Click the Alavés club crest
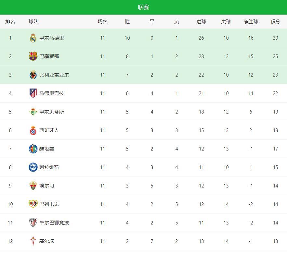 click(x=33, y=167)
